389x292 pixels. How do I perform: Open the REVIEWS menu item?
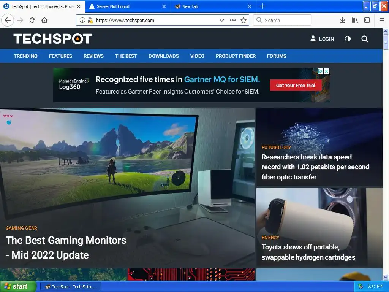[x=93, y=56]
